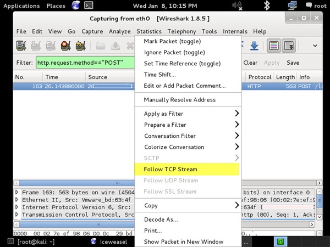Open the Internals menu
The width and height of the screenshot is (330, 247).
[235, 31]
